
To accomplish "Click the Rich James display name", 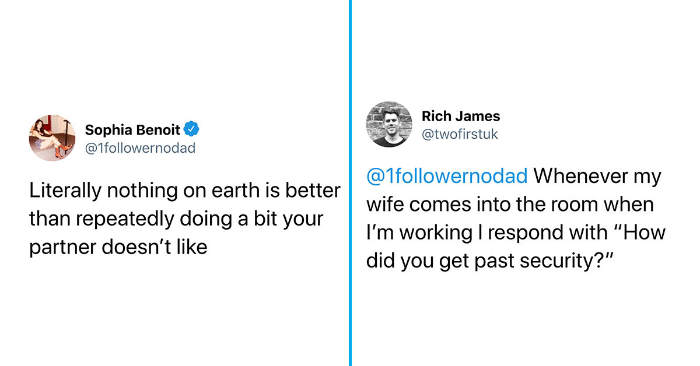I will point(461,115).
